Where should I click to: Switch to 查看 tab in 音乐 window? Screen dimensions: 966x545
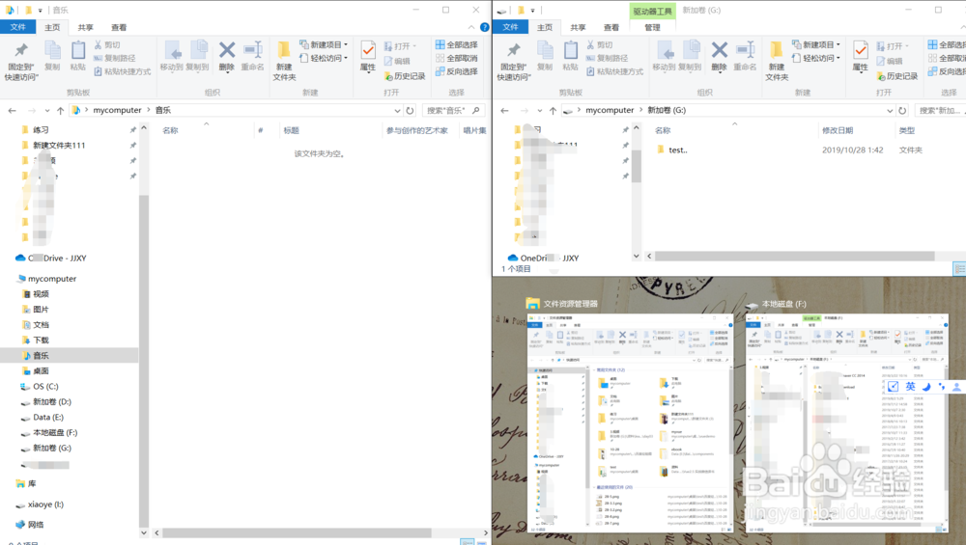(119, 27)
